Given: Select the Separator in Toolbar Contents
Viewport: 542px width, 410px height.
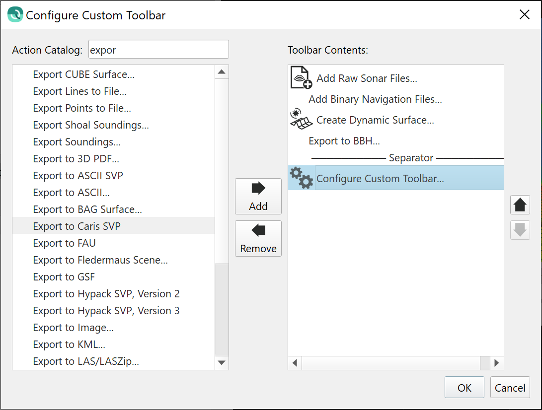Looking at the screenshot, I should click(411, 158).
